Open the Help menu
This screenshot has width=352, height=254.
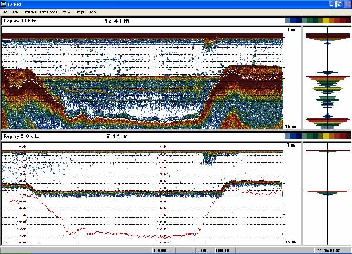(x=92, y=12)
